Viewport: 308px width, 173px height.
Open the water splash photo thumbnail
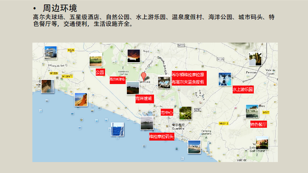click(x=225, y=79)
